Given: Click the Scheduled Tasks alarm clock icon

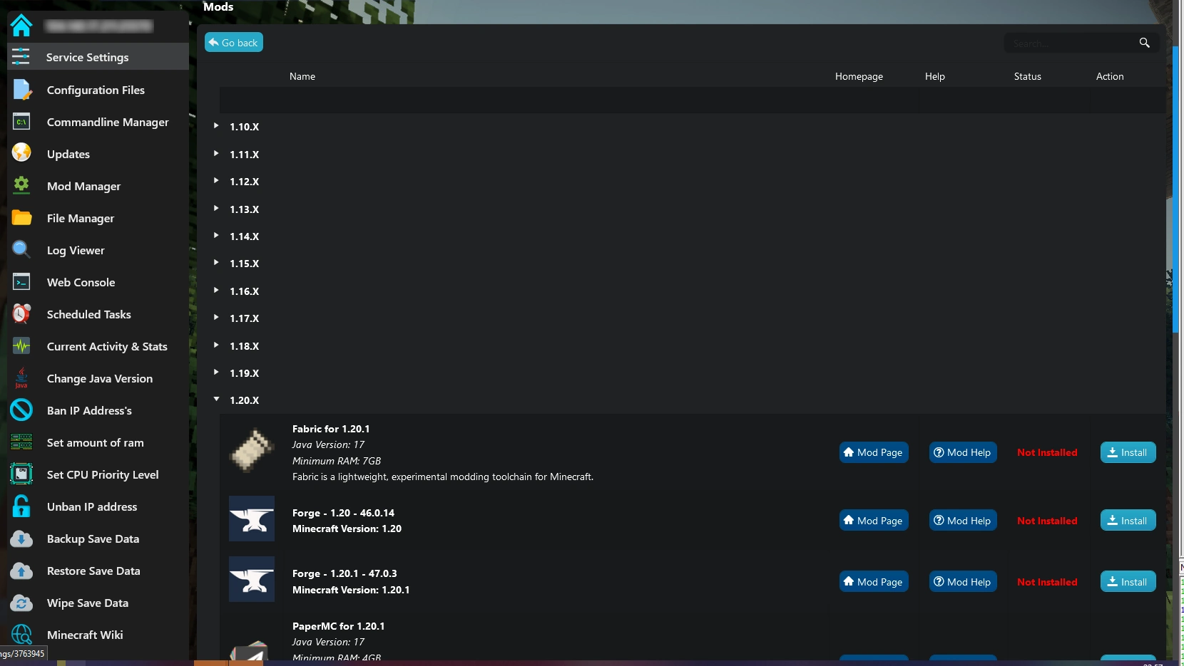Looking at the screenshot, I should point(21,313).
